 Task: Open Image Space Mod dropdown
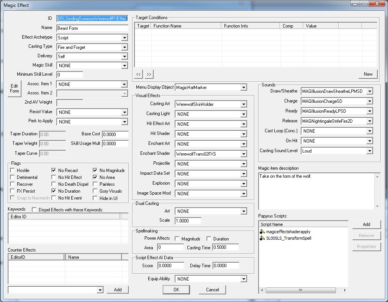[x=244, y=193]
